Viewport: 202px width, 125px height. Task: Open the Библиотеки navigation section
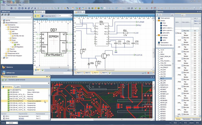click(17, 73)
